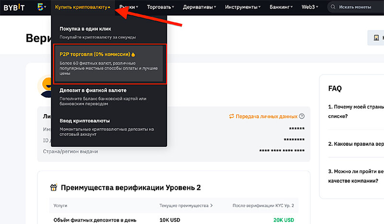This screenshot has height=224, width=384.
Task: Collapse the Купить криптовалюту menu
Action: click(x=83, y=7)
